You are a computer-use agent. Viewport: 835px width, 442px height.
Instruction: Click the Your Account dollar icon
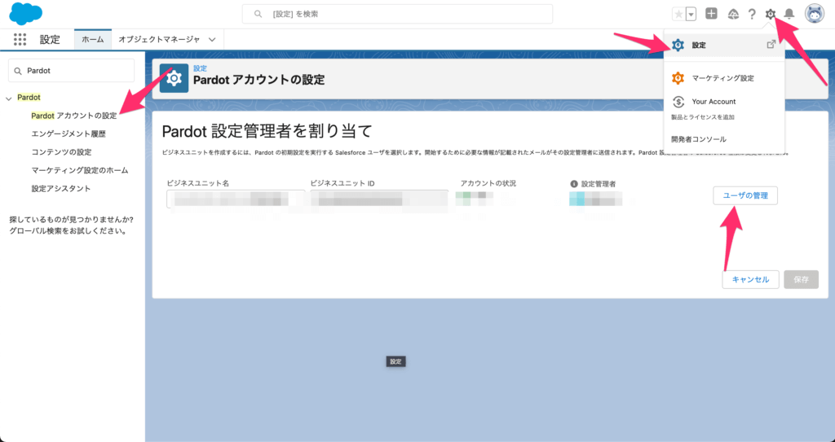(678, 102)
